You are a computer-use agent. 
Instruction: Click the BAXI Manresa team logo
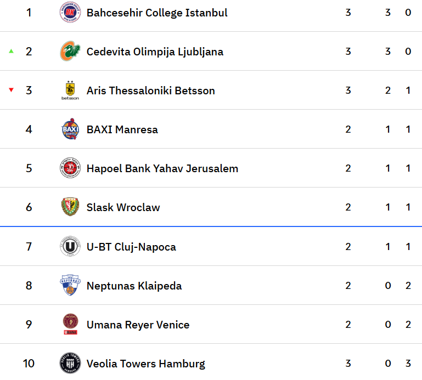tap(70, 129)
